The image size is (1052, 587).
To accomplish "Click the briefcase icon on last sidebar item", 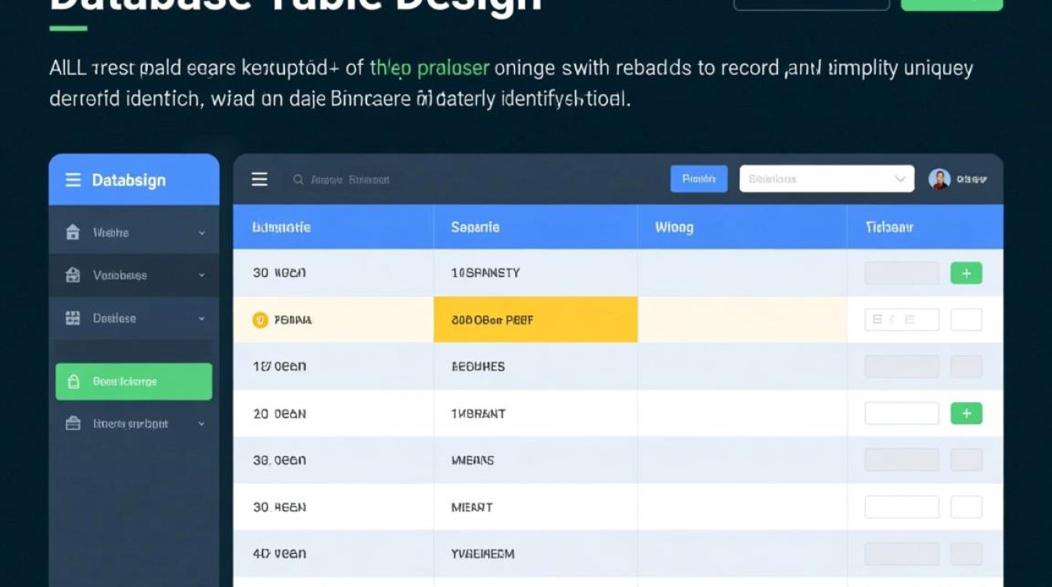I will [74, 423].
